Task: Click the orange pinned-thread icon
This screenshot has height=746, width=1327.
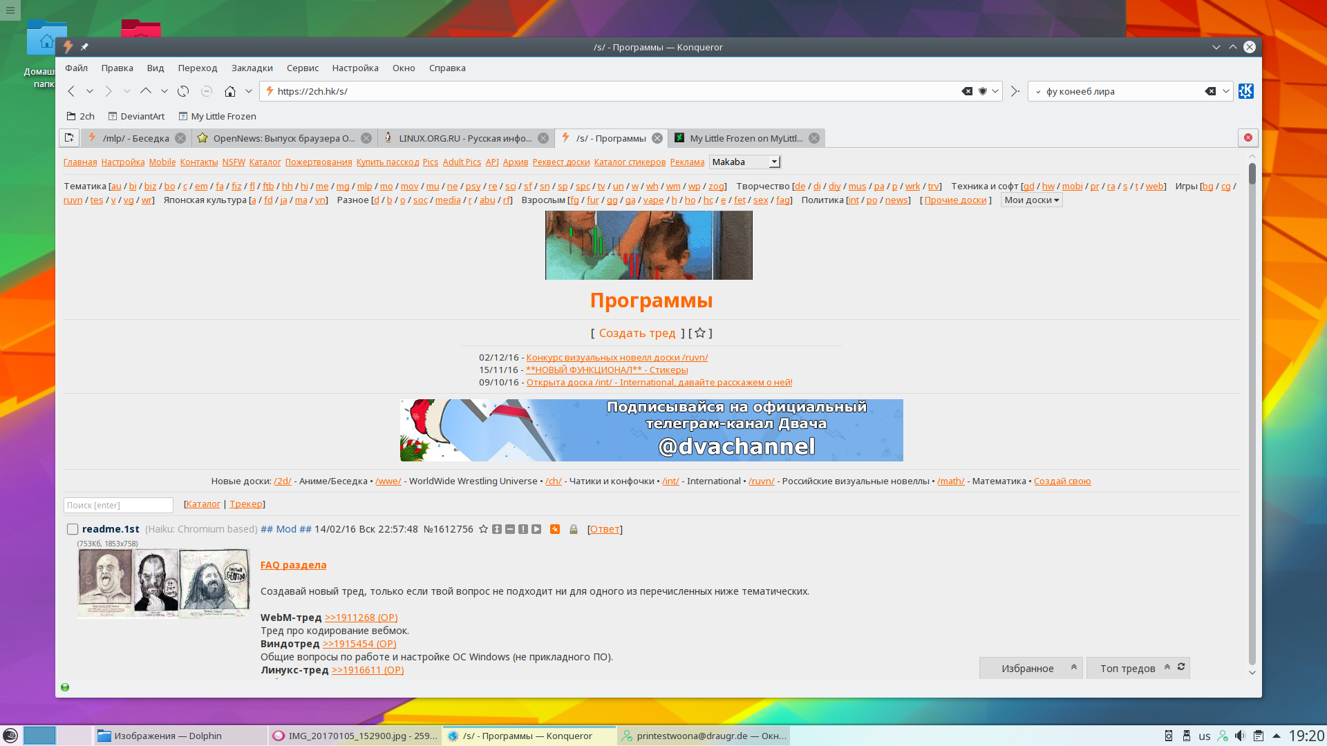Action: point(555,529)
